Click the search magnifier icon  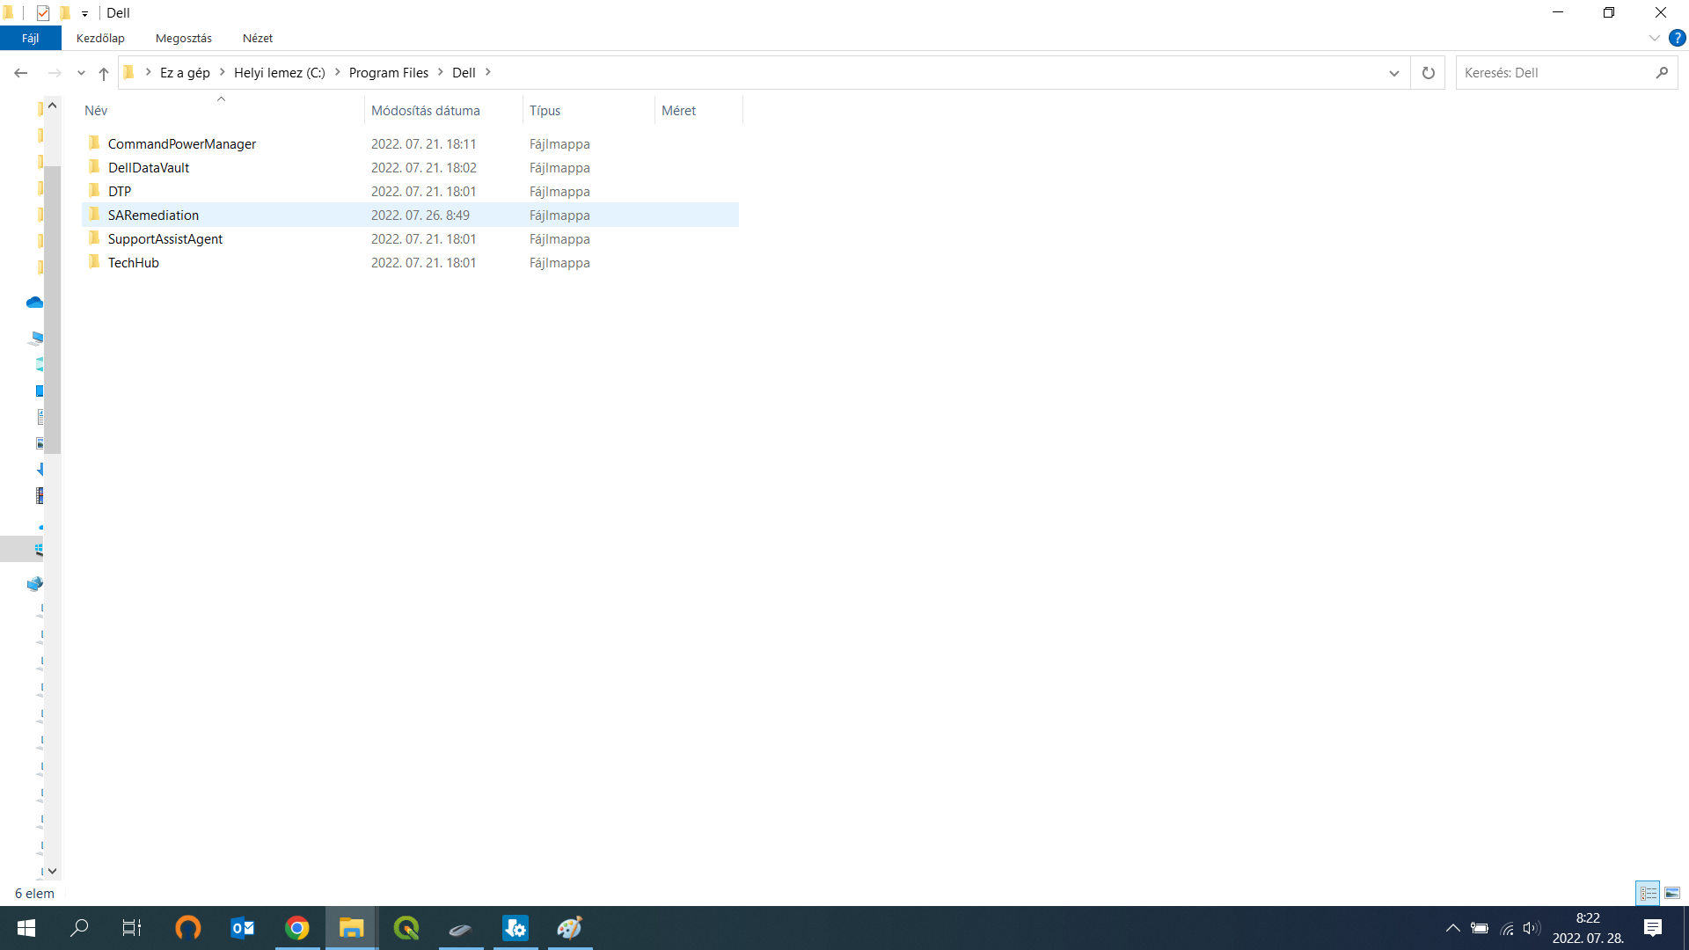tap(1662, 73)
